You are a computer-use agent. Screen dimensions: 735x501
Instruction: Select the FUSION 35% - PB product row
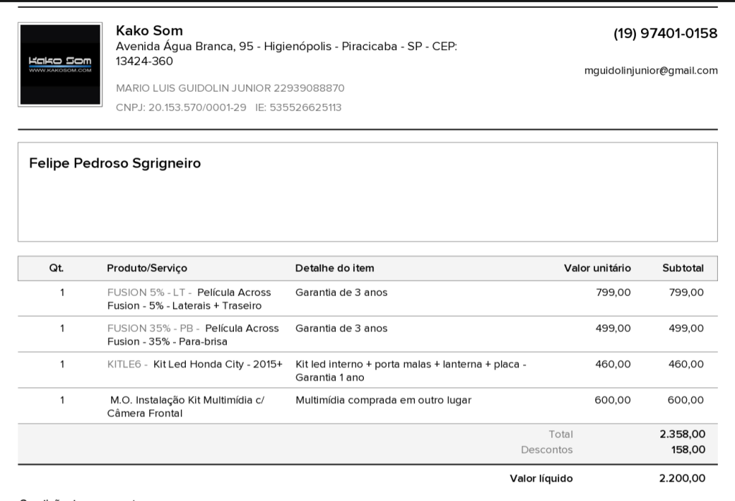click(367, 334)
